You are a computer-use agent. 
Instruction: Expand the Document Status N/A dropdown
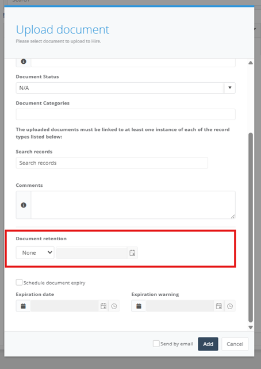pos(126,88)
